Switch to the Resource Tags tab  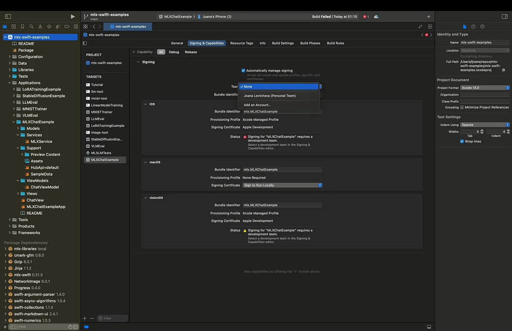(x=241, y=43)
